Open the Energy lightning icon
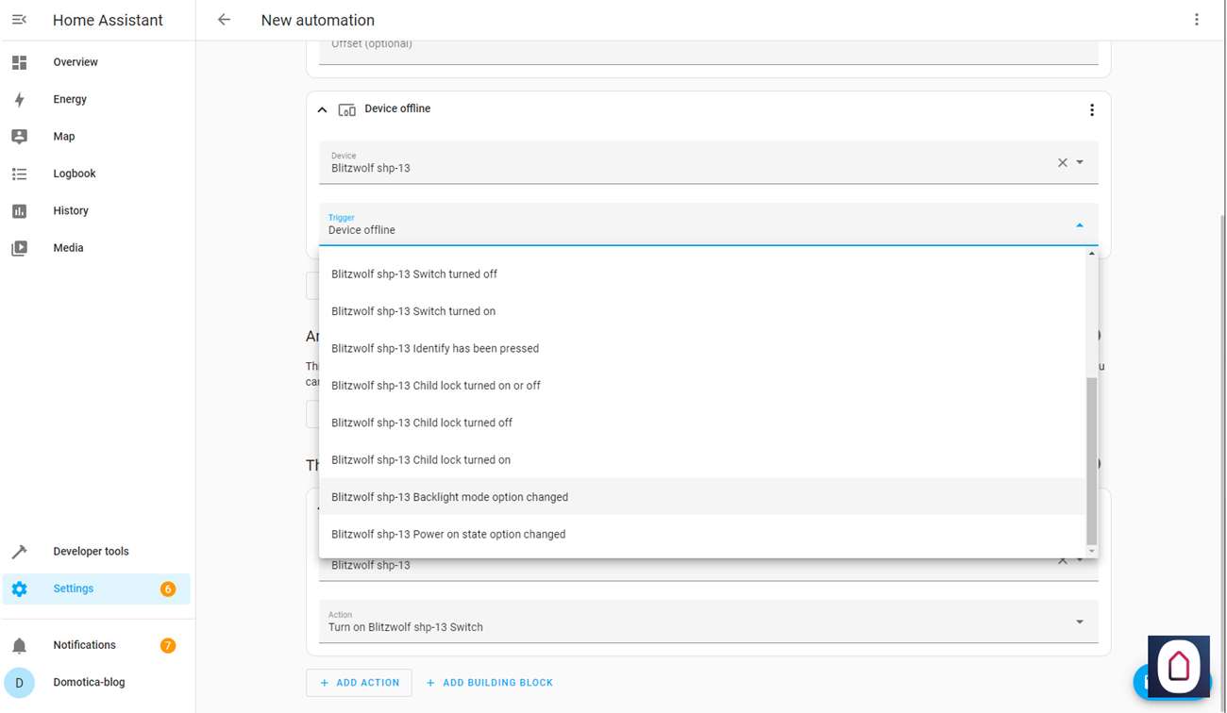Screen dimensions: 1227x713 pyautogui.click(x=19, y=99)
